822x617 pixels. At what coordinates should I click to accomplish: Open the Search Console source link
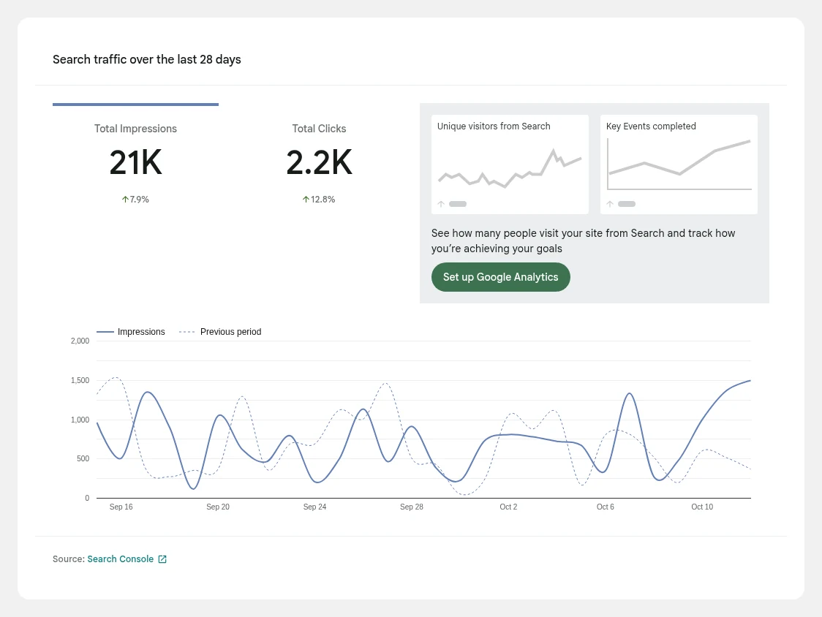point(121,559)
